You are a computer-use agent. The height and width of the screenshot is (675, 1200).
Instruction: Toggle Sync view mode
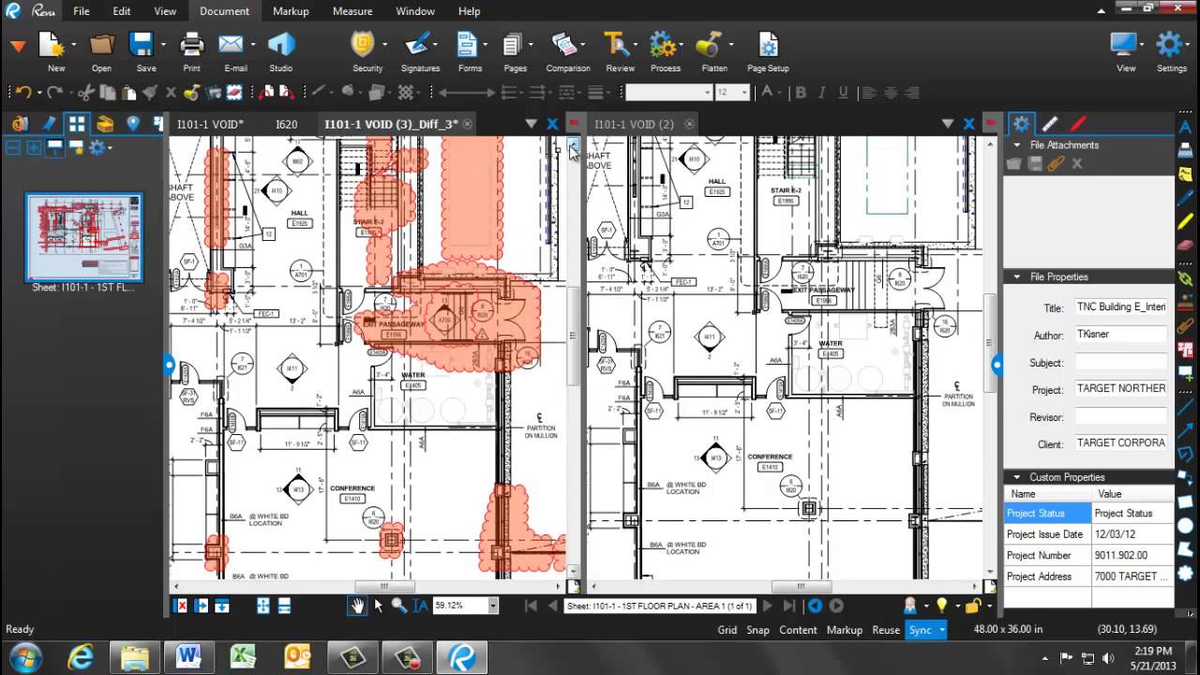pyautogui.click(x=920, y=630)
